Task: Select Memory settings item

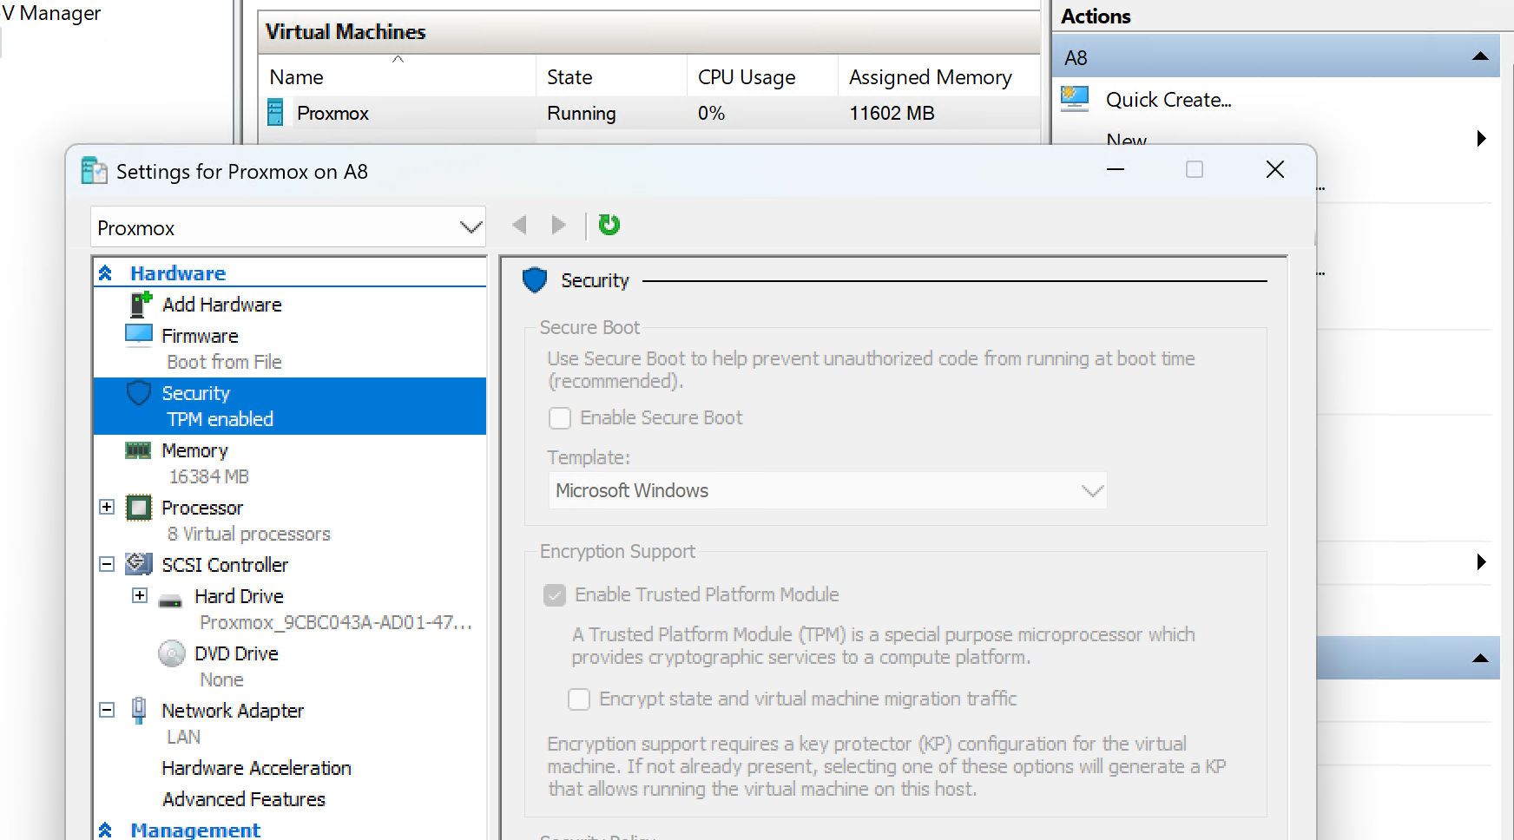Action: coord(194,450)
